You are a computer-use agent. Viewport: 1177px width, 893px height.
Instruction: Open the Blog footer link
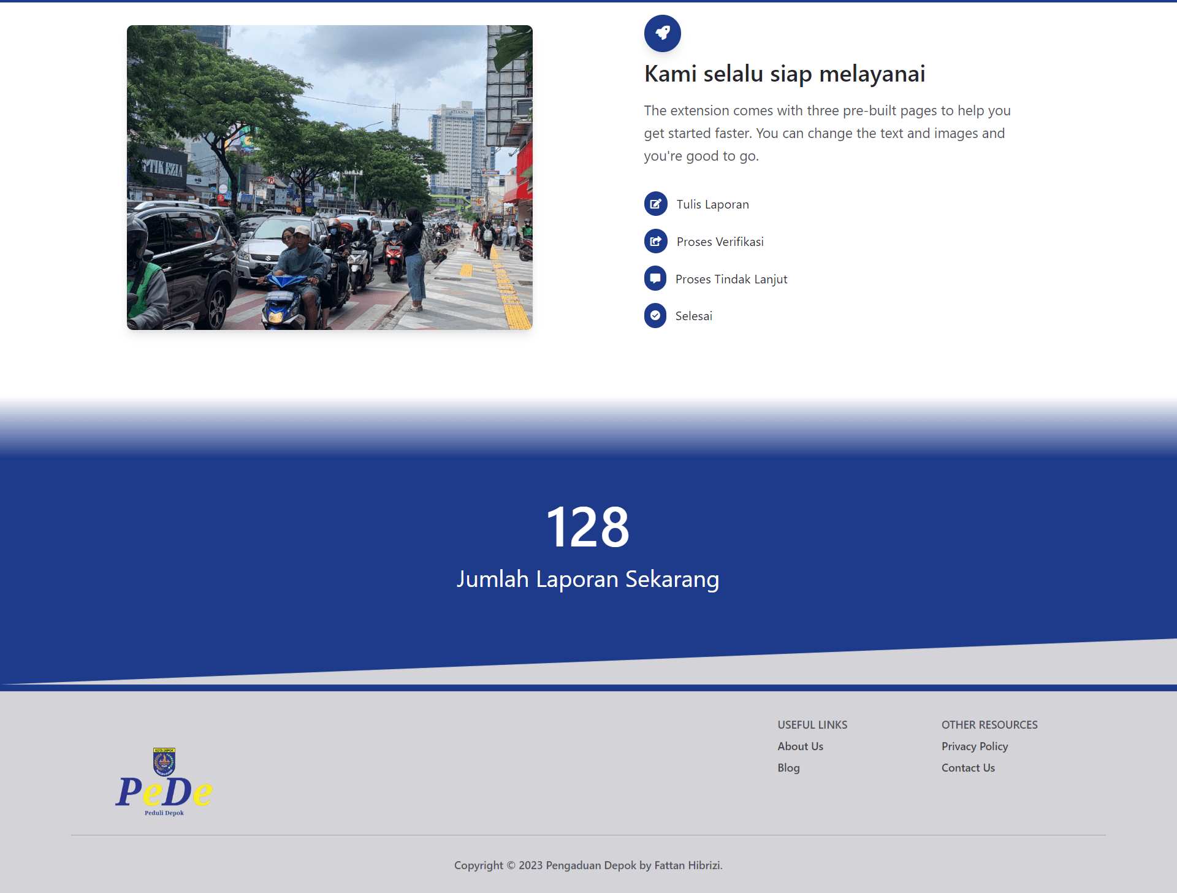[788, 768]
